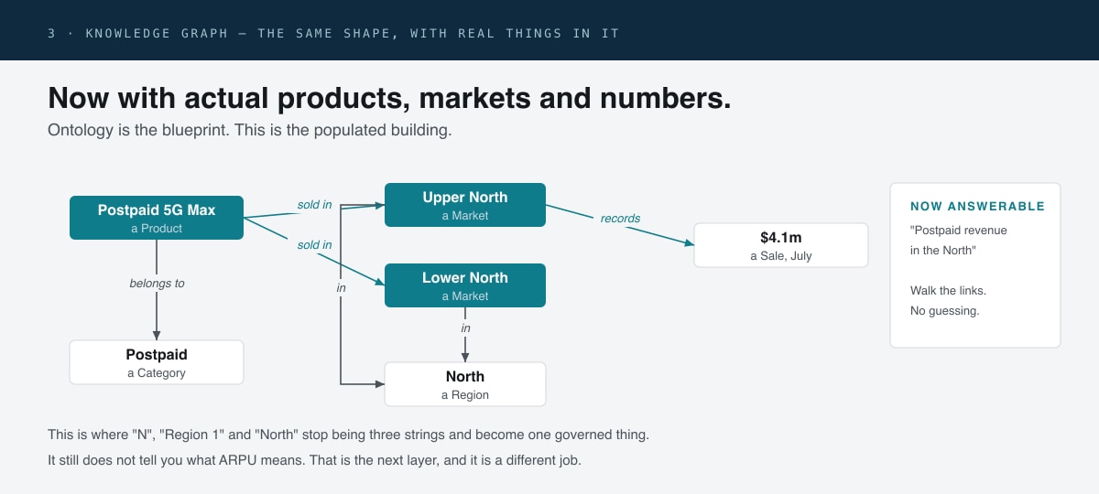Select the Postpaid 5G Max product node
Image resolution: width=1099 pixels, height=494 pixels.
click(157, 218)
